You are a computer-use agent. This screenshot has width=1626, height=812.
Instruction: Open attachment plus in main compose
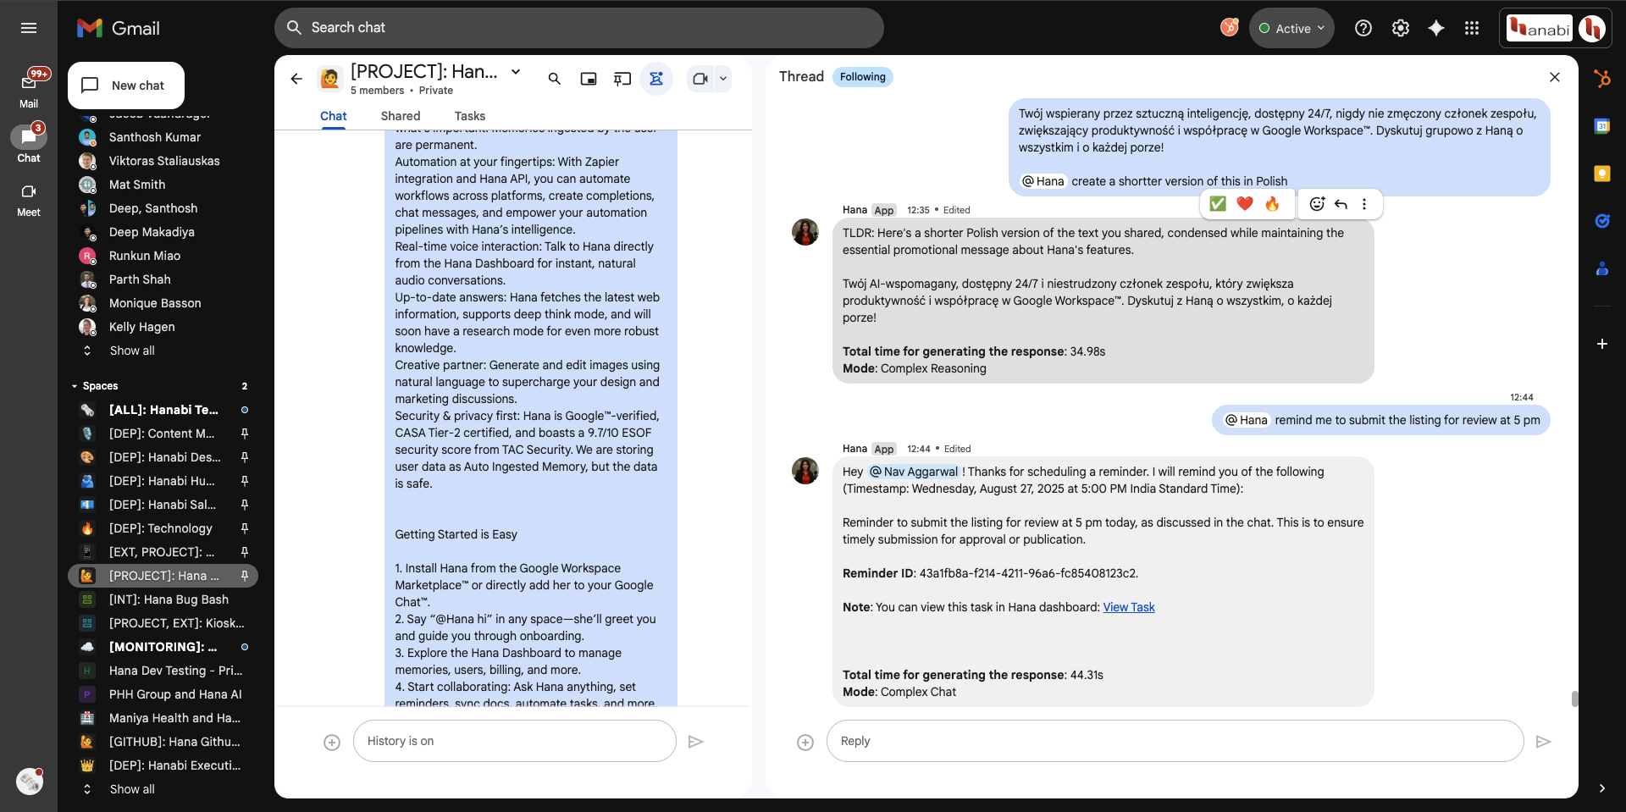pos(332,743)
